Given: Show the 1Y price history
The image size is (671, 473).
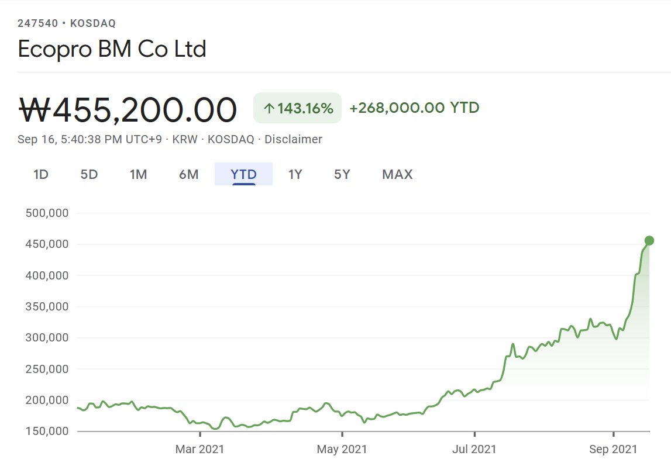Looking at the screenshot, I should [x=295, y=174].
